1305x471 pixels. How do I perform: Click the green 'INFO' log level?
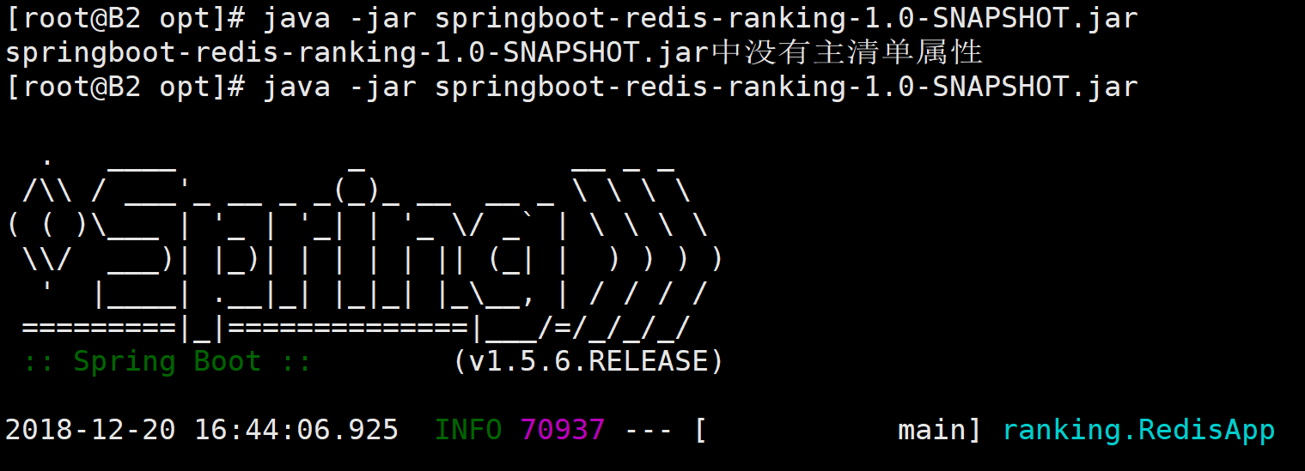coord(468,430)
